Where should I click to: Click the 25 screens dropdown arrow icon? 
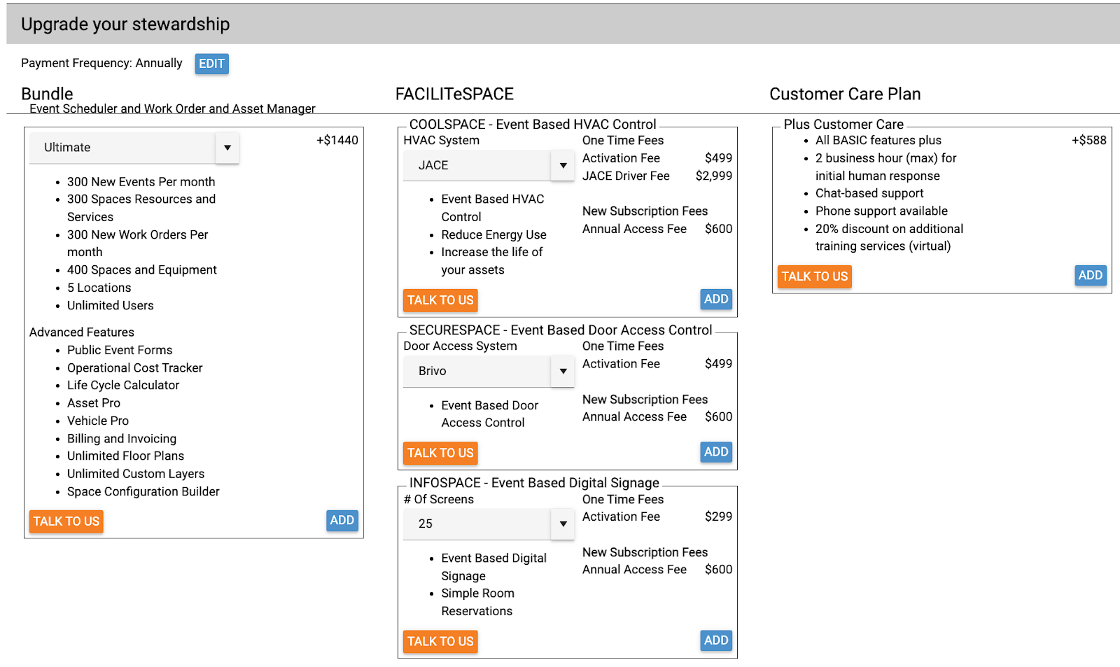coord(563,524)
